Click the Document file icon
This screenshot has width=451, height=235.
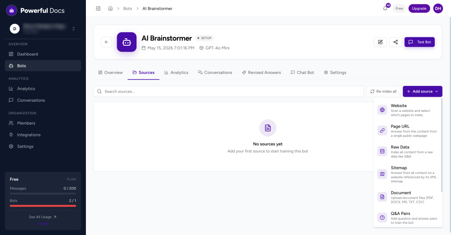click(x=382, y=197)
